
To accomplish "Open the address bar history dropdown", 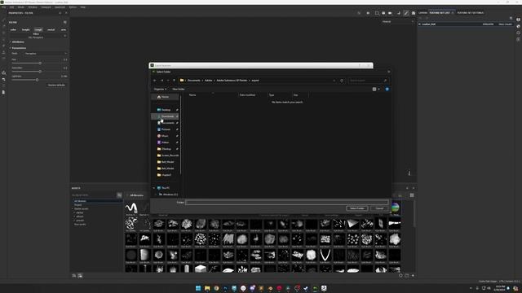I will tap(334, 81).
